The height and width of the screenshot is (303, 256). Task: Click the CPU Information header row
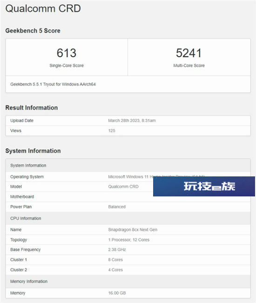[128, 218]
